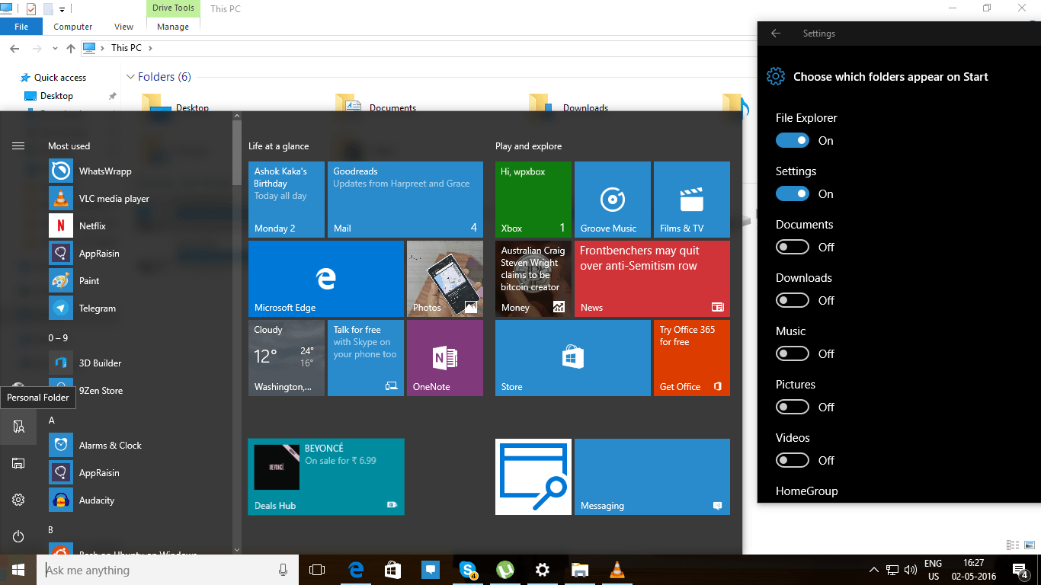Viewport: 1041px width, 585px height.
Task: Select Quick access in navigation pane
Action: pyautogui.click(x=60, y=78)
